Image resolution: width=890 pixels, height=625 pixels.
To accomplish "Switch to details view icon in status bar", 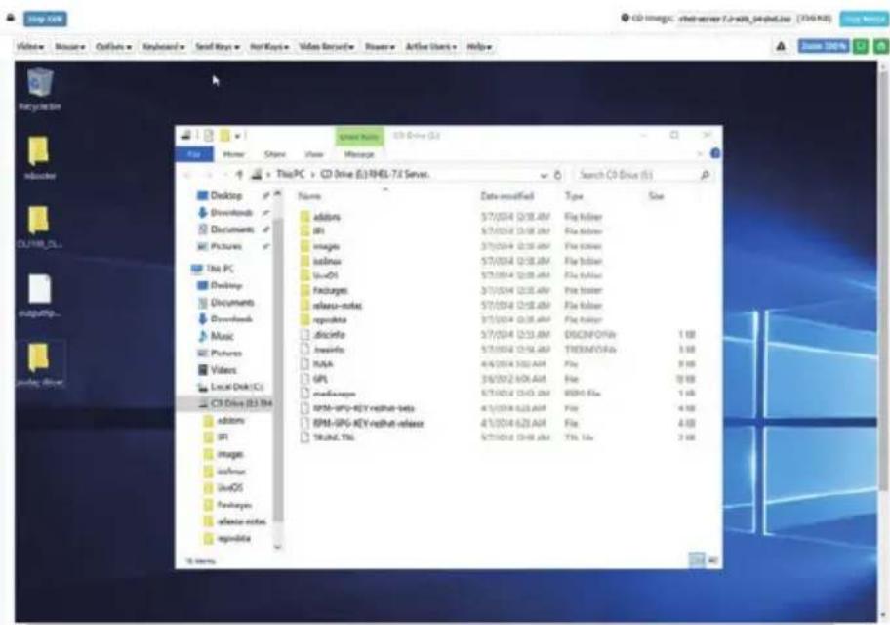I will pos(697,561).
